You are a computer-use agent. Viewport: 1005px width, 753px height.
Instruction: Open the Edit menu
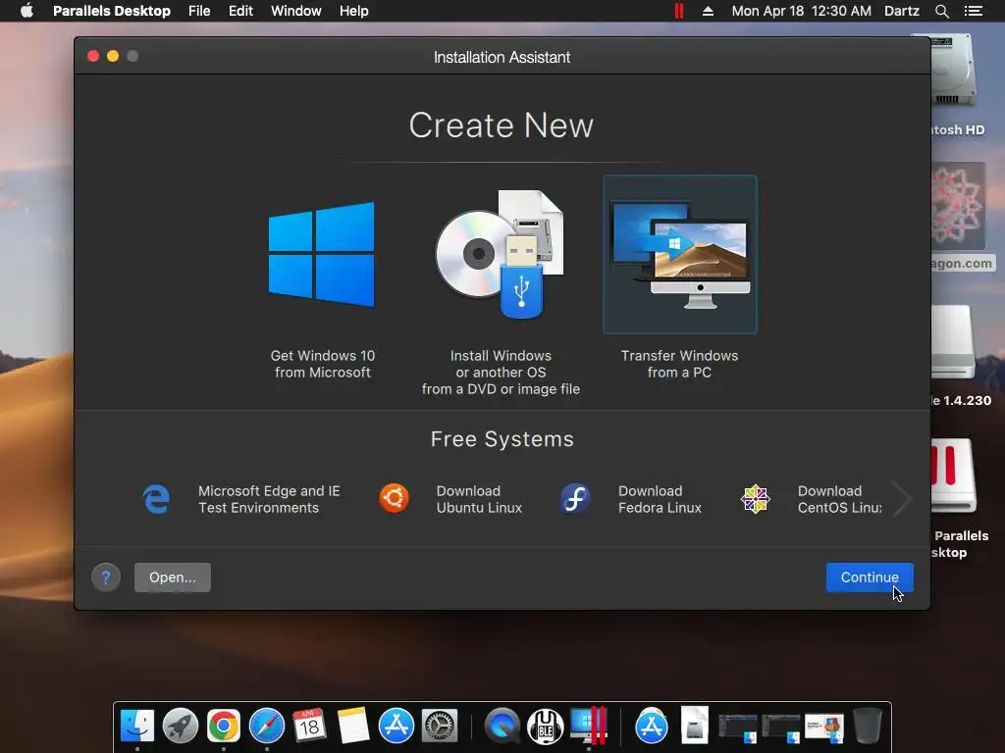click(240, 11)
